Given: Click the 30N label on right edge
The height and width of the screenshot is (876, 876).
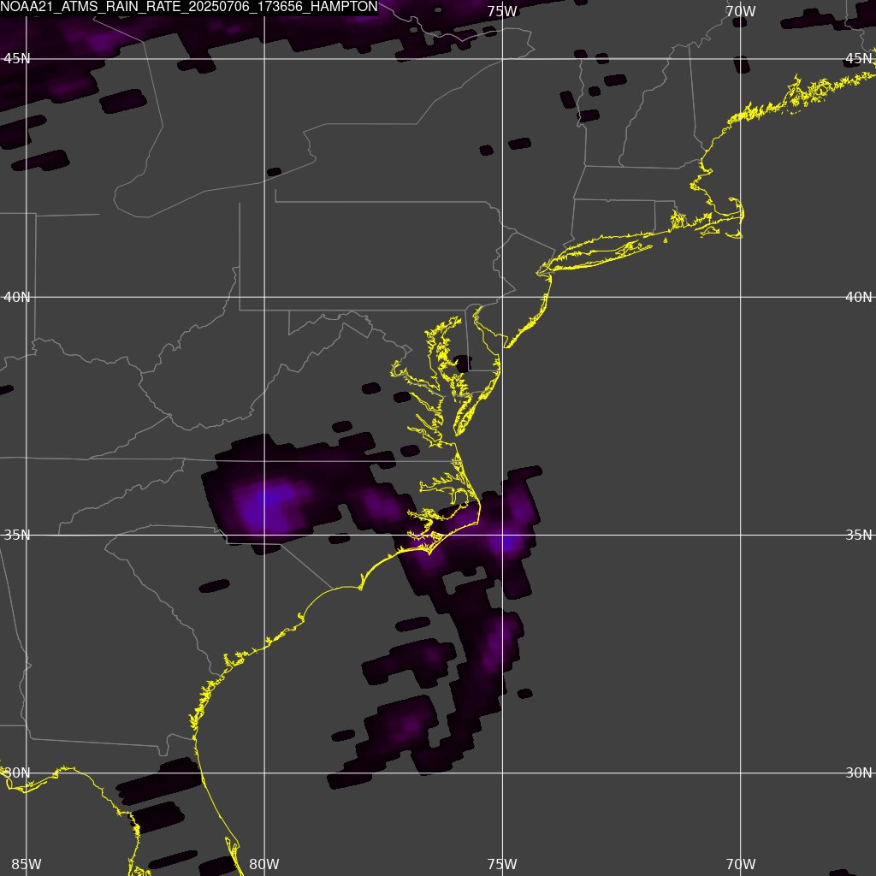Looking at the screenshot, I should (859, 772).
